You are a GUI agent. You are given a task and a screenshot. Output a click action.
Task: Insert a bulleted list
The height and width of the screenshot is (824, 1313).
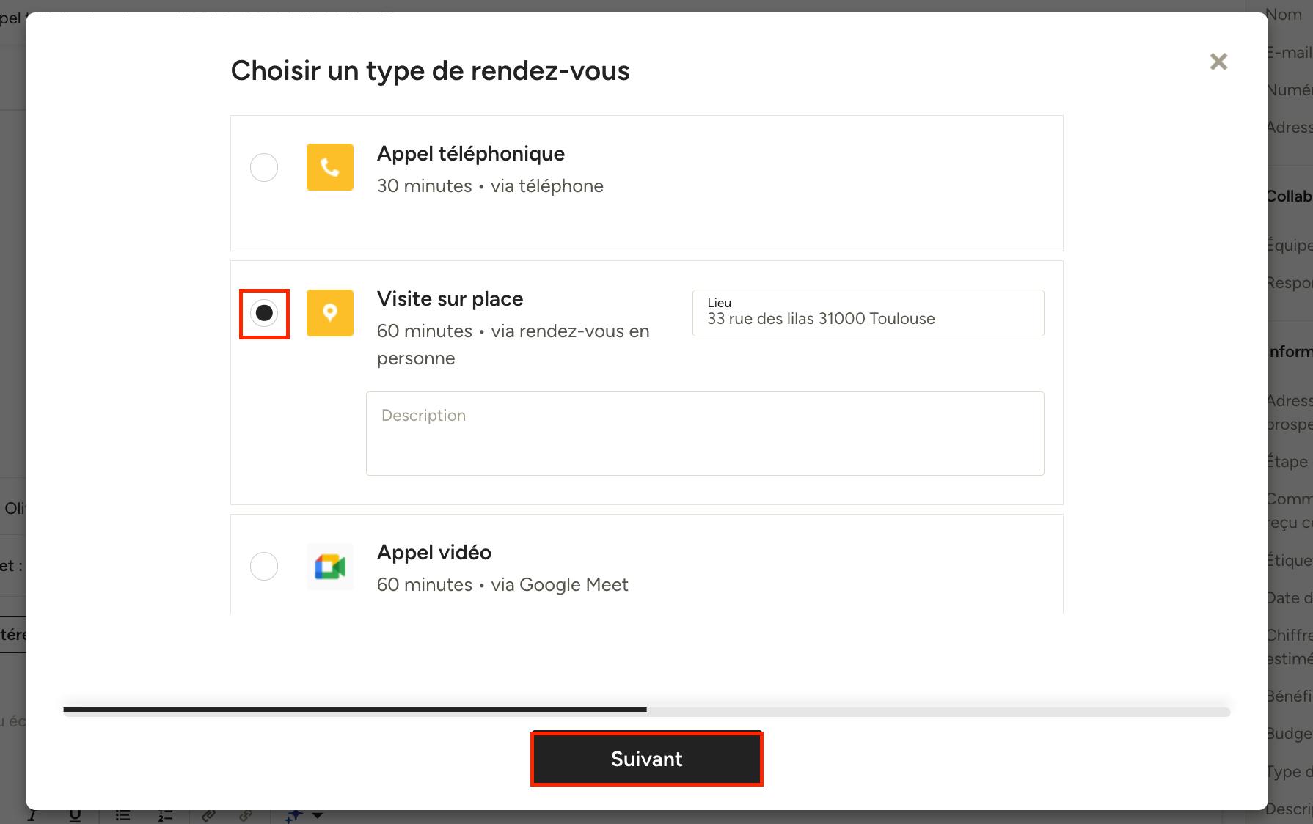123,815
